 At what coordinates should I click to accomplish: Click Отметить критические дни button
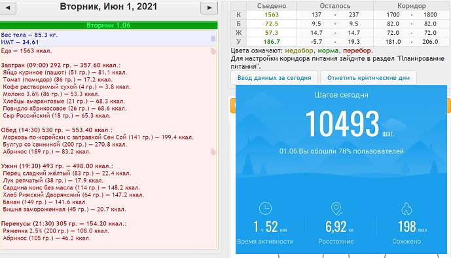click(369, 78)
